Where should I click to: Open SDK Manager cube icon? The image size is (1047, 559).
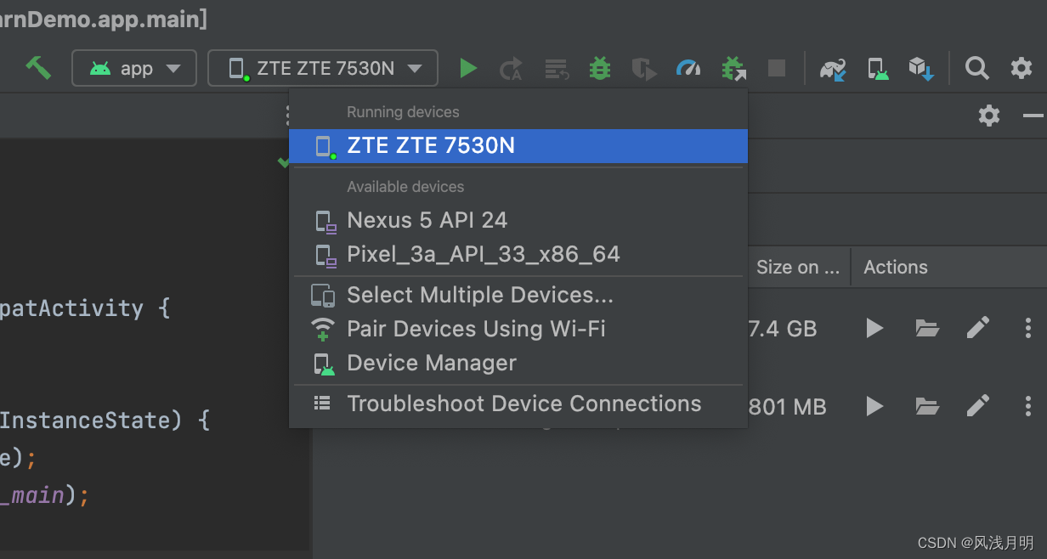[x=921, y=69]
